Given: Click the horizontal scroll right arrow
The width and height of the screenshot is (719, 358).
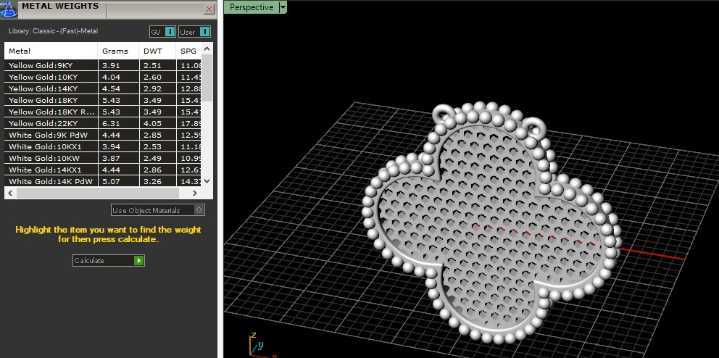Looking at the screenshot, I should 195,193.
